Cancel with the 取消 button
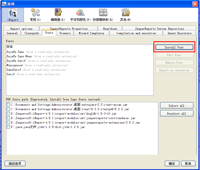The width and height of the screenshot is (200, 170). pos(188,163)
